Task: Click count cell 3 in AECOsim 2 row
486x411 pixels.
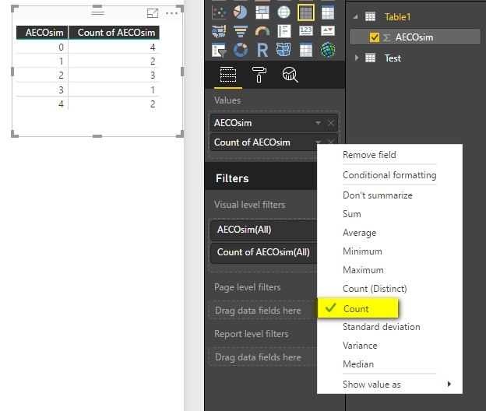Action: [114, 75]
